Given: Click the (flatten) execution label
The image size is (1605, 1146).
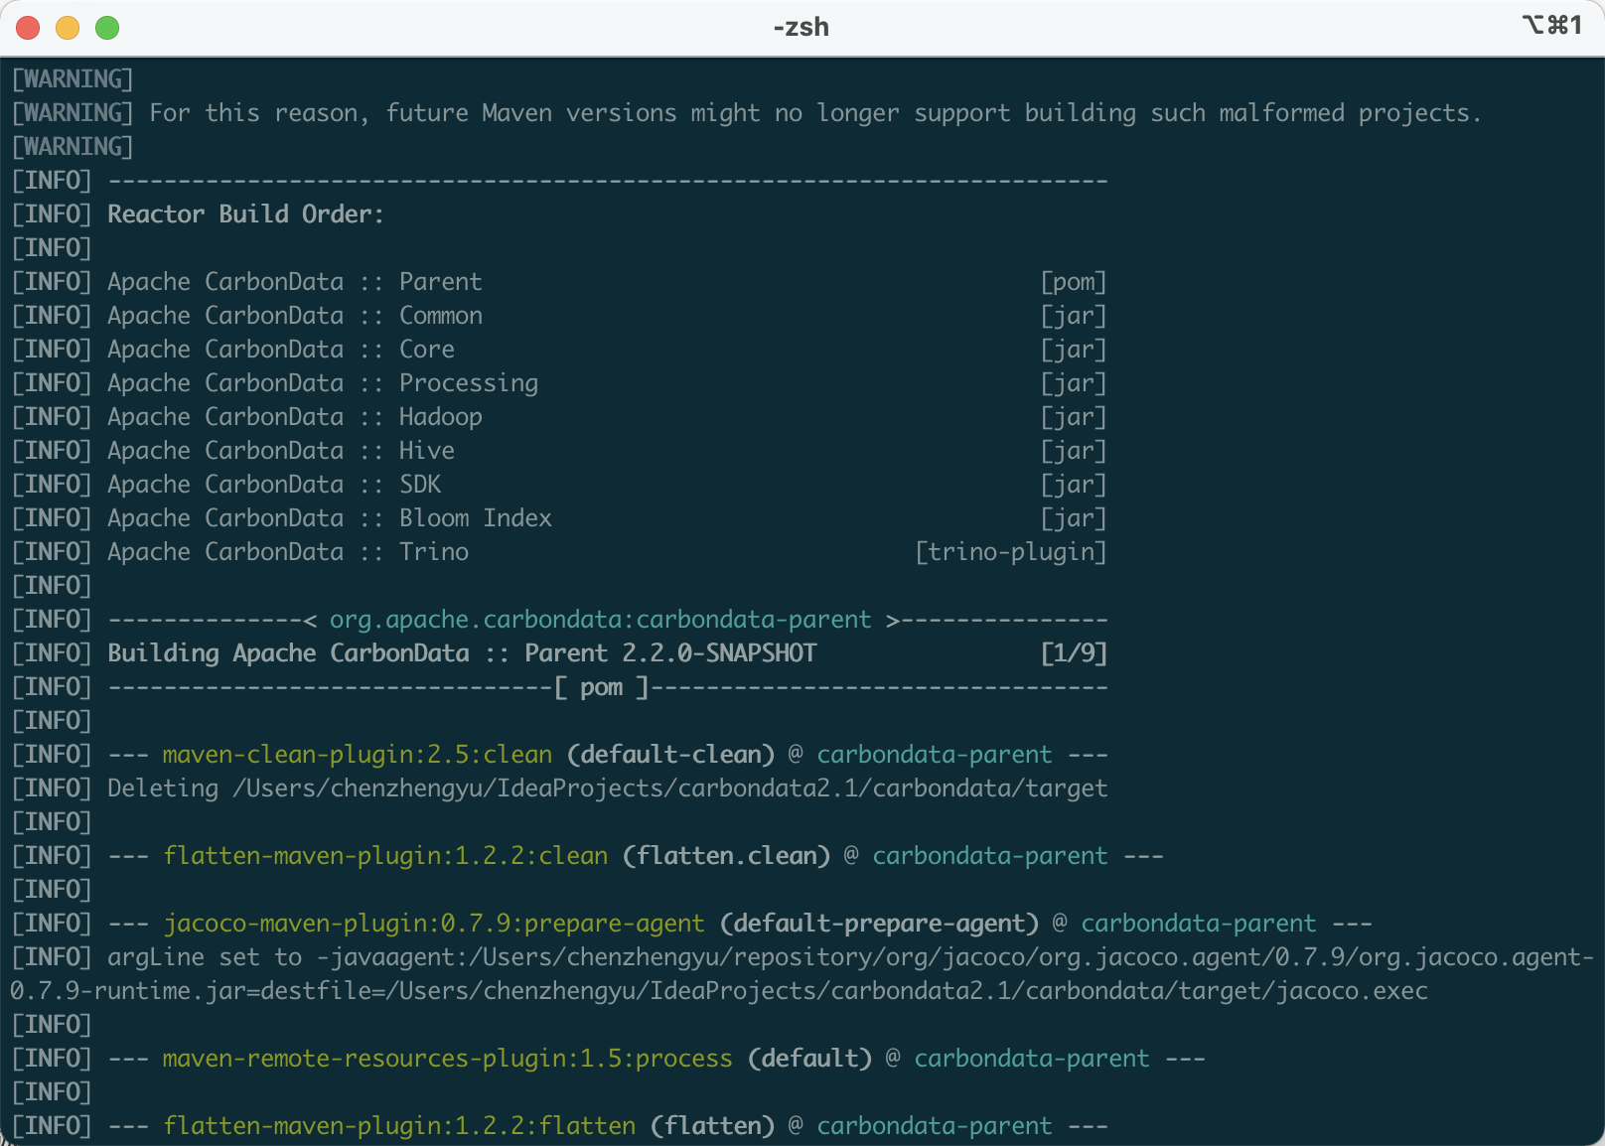Looking at the screenshot, I should tap(713, 1126).
